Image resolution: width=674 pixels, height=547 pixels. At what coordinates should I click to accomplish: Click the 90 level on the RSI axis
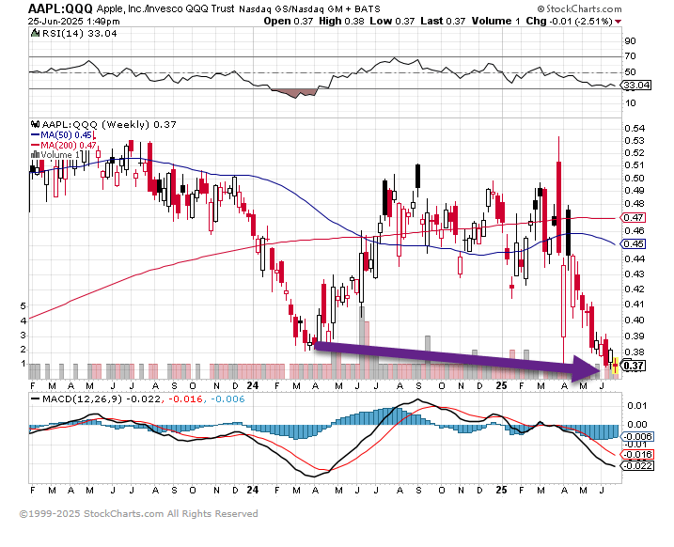[x=630, y=40]
